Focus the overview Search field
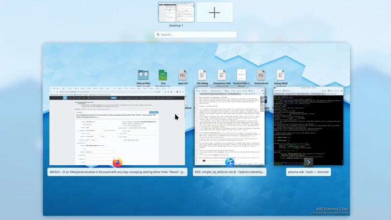This screenshot has width=391, height=220. [x=195, y=35]
